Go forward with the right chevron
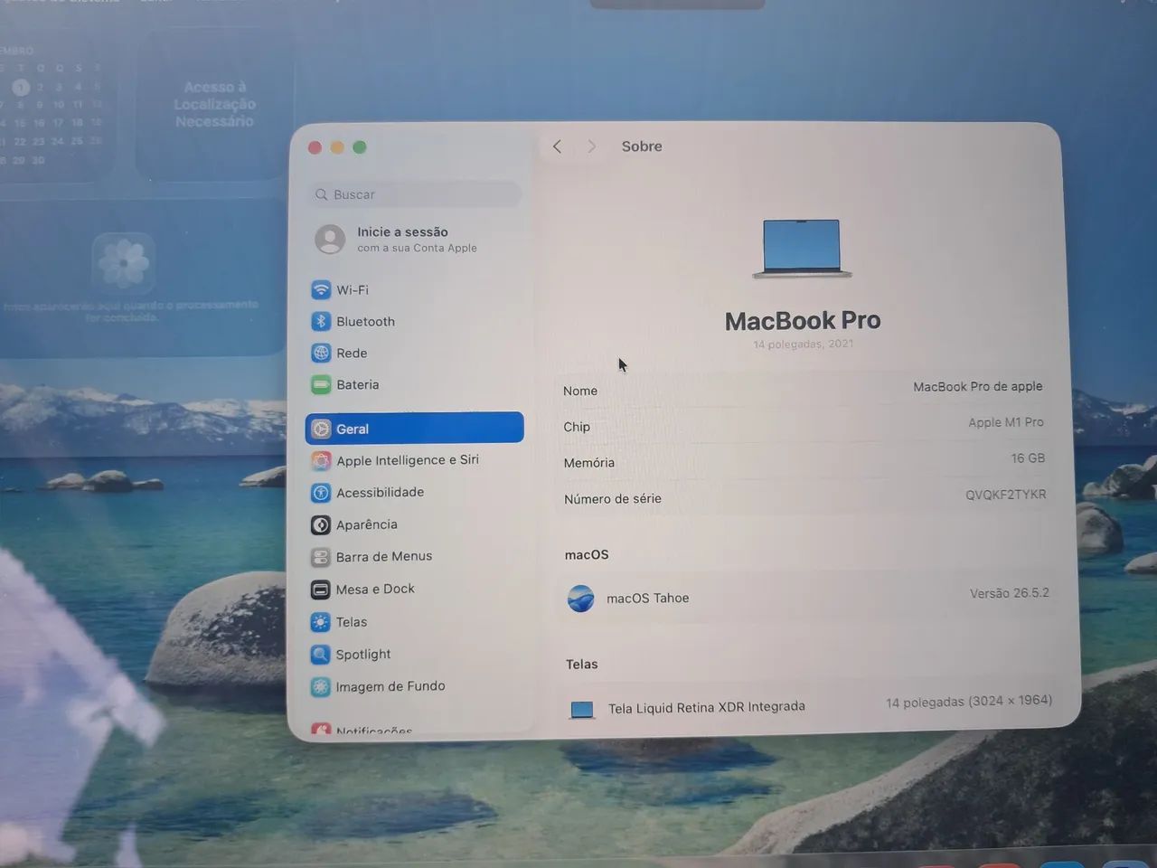The image size is (1157, 868). click(x=591, y=146)
